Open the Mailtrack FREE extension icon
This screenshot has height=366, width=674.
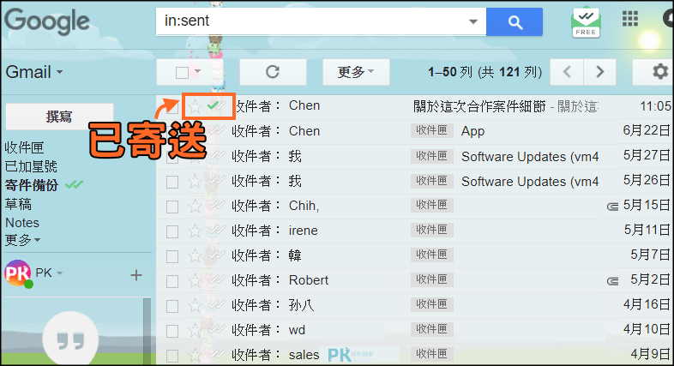tap(586, 23)
